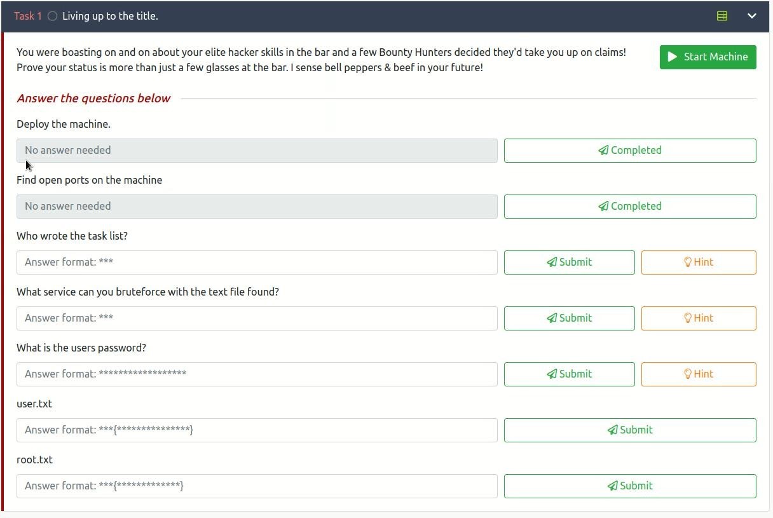Click Completed button for Find open ports

(629, 207)
